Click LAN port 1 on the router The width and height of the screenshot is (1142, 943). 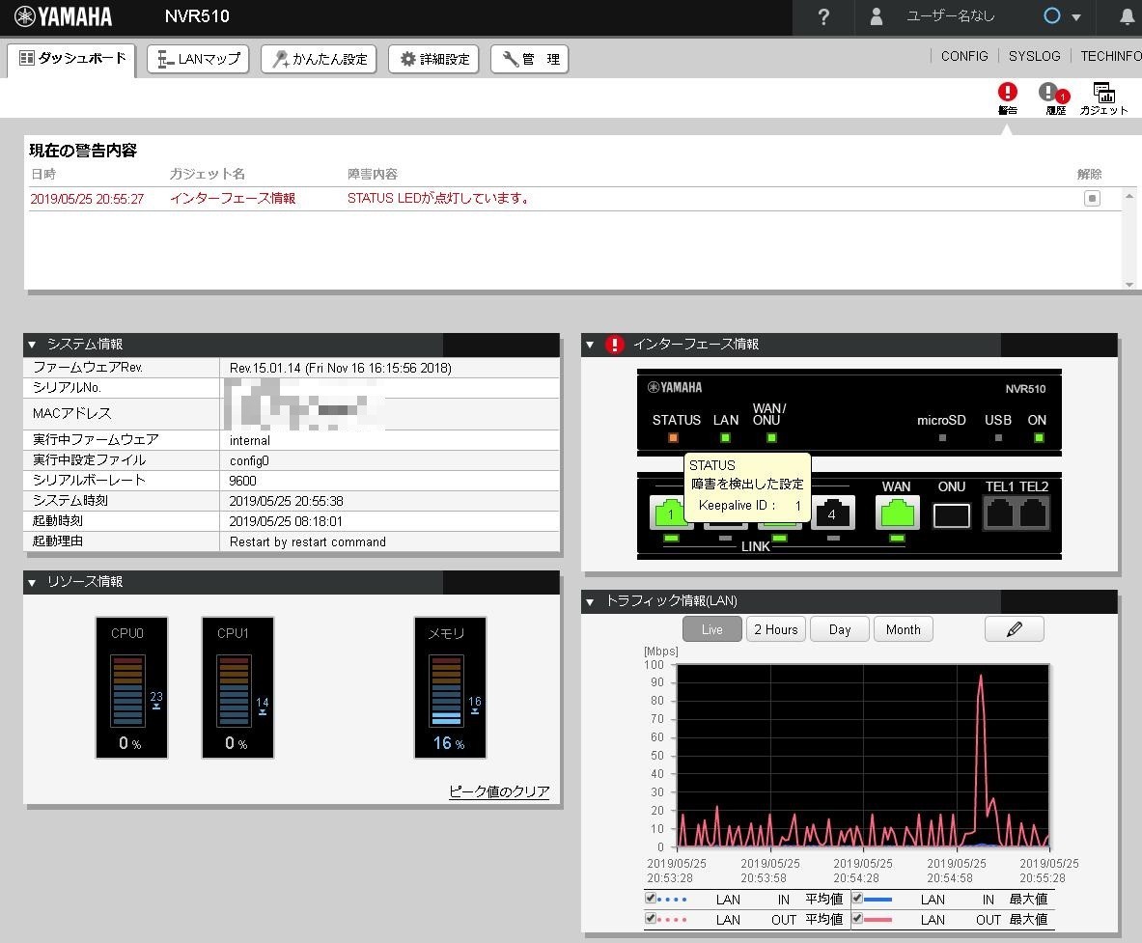pyautogui.click(x=669, y=513)
